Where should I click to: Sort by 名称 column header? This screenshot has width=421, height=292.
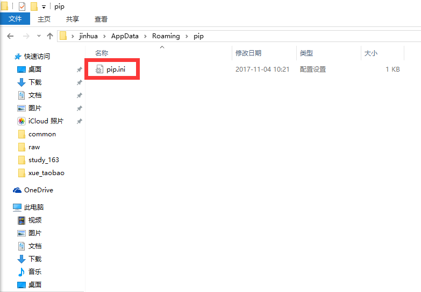(x=102, y=53)
